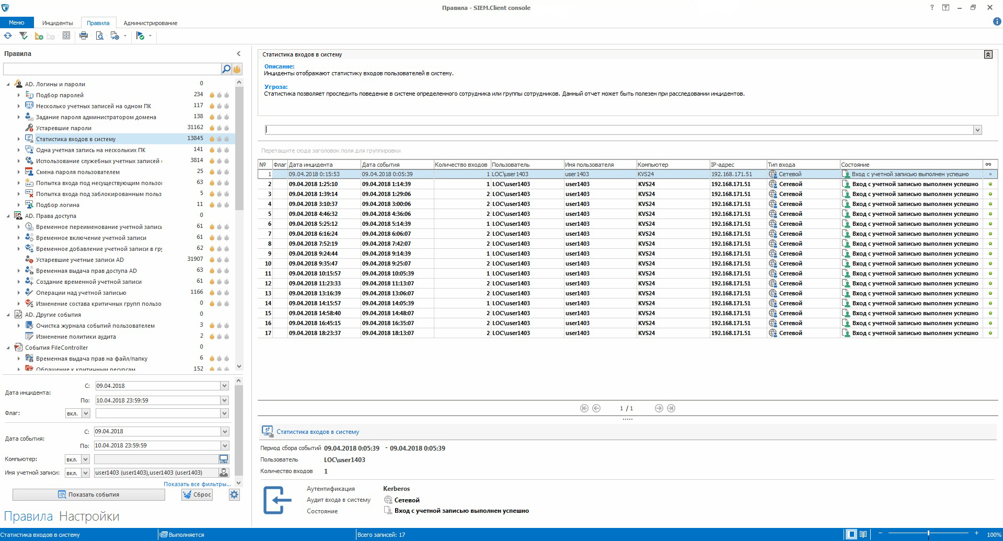Click the Показать все фильтры link
The width and height of the screenshot is (1003, 541).
point(197,484)
